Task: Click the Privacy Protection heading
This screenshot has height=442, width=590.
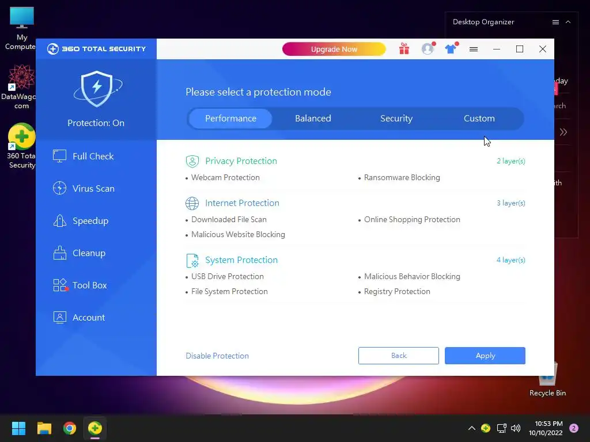Action: tap(241, 161)
